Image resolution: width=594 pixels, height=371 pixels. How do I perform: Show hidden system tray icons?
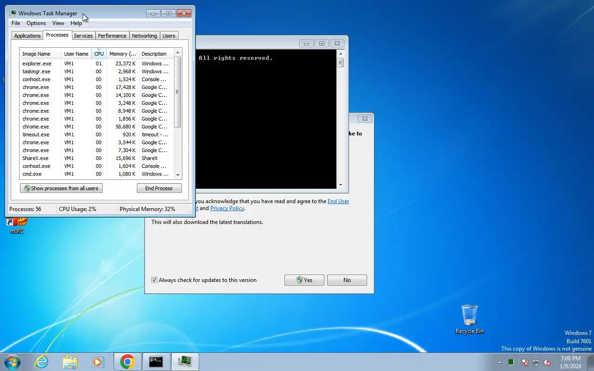[500, 362]
